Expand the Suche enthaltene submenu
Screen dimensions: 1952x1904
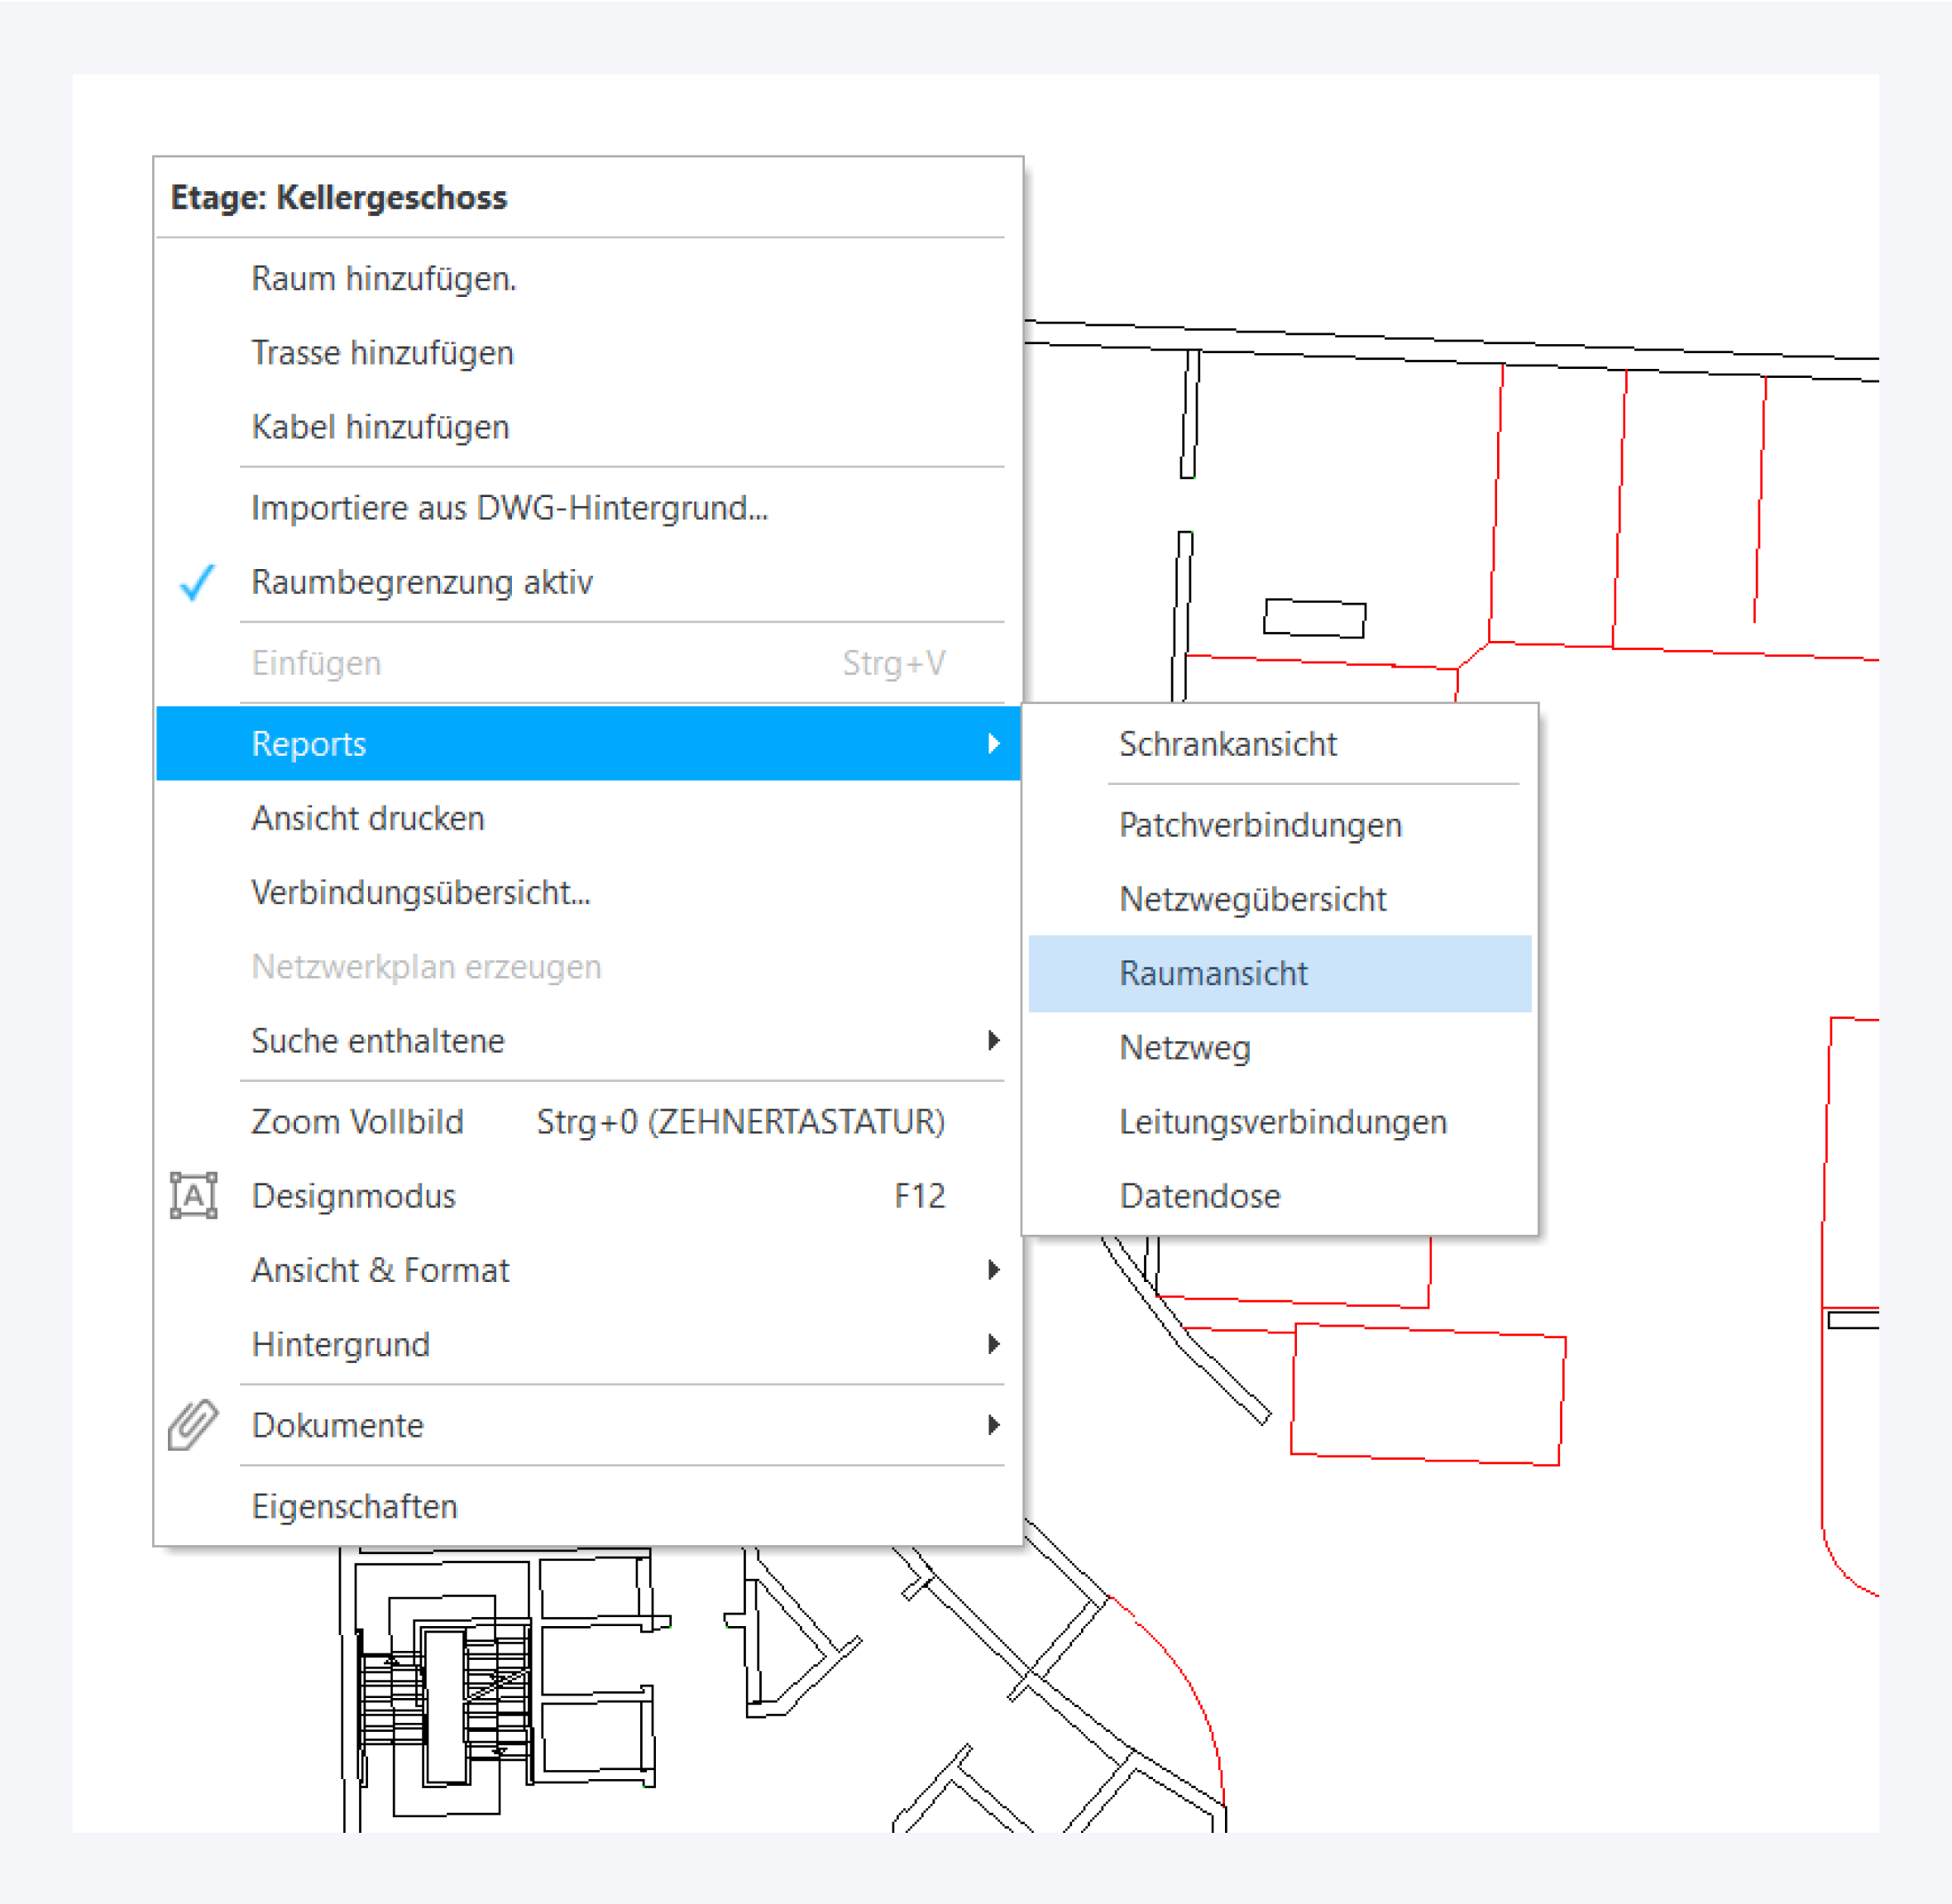[378, 1041]
